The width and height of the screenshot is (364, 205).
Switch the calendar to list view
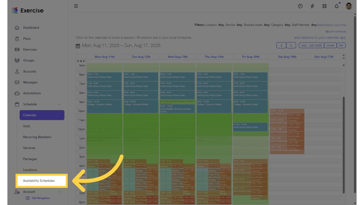click(x=341, y=45)
